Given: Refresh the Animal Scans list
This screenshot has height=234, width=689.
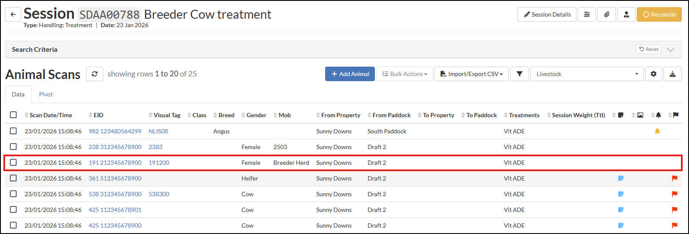Looking at the screenshot, I should click(95, 74).
